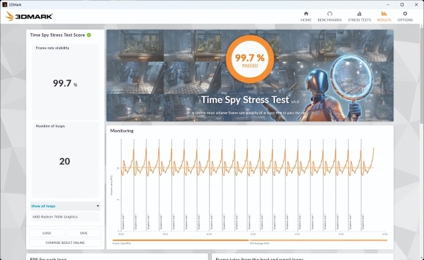Click the 3DMark app icon in title bar
424x260 pixels.
coord(5,4)
